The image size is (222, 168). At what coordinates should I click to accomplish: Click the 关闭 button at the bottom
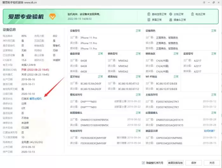(212, 163)
